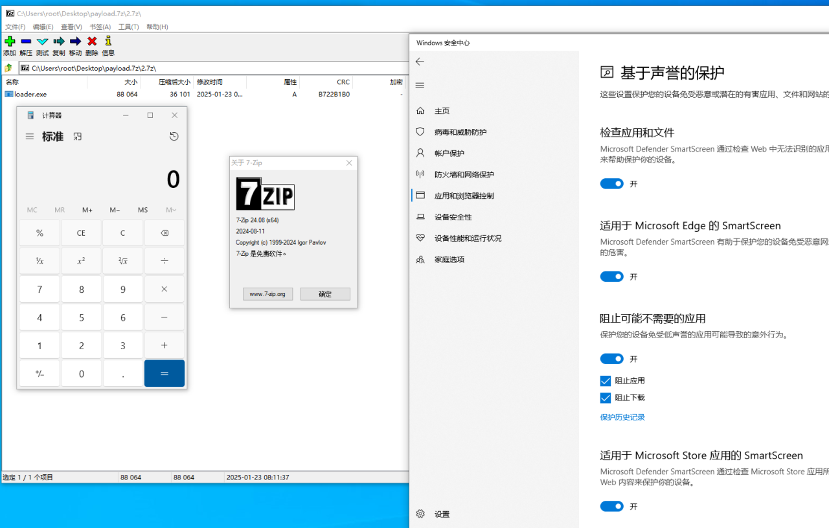This screenshot has width=829, height=528.
Task: Open the 文件(F) menu in 7-Zip
Action: [16, 27]
